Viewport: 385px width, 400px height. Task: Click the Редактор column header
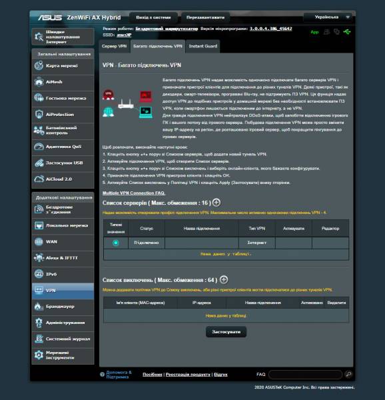click(x=330, y=228)
